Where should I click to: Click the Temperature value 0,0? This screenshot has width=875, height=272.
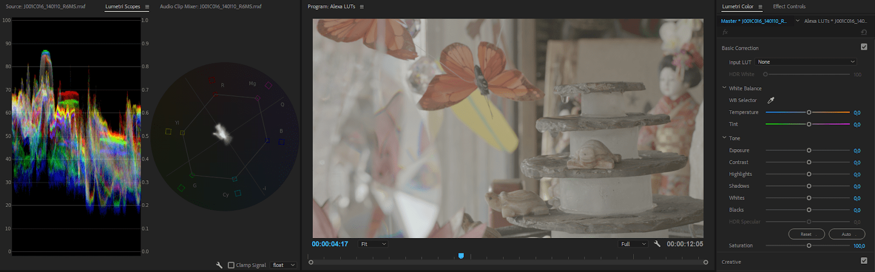tap(857, 113)
